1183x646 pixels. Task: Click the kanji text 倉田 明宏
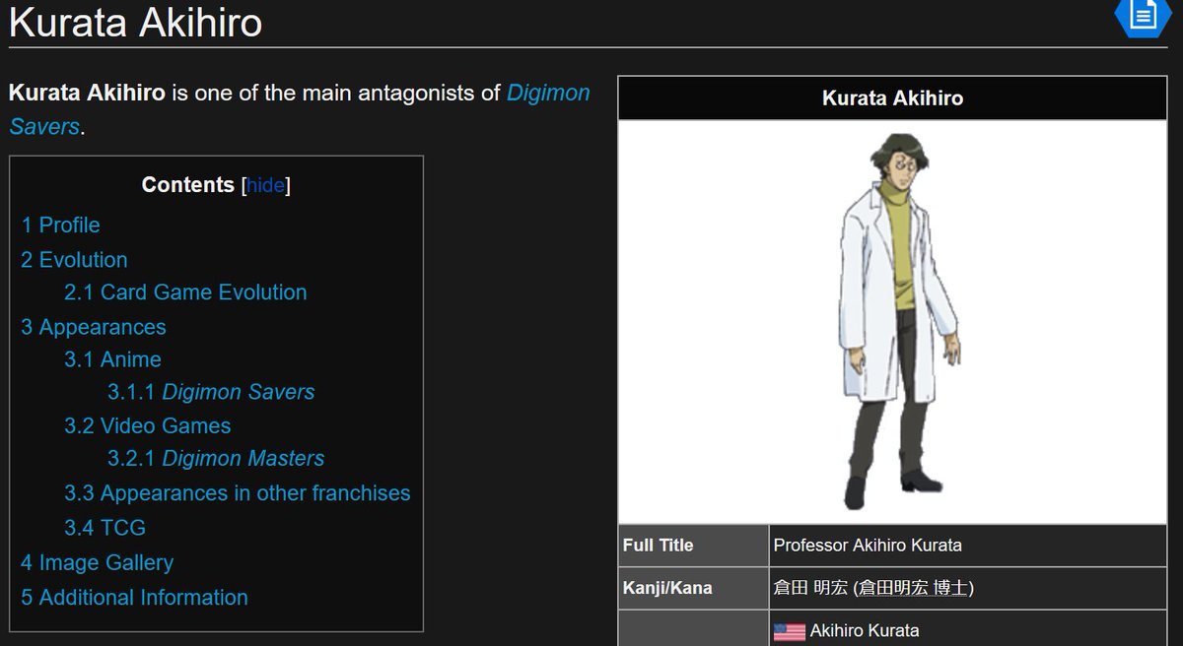coord(810,588)
